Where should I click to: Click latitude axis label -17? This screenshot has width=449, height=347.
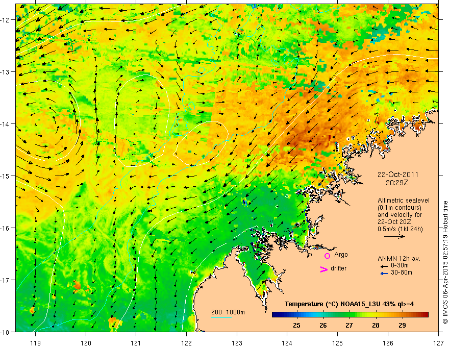(x=6, y=280)
